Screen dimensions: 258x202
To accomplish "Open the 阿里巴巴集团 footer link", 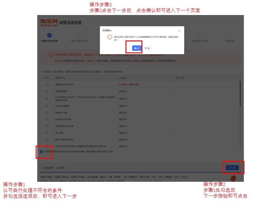I will click(46, 177).
